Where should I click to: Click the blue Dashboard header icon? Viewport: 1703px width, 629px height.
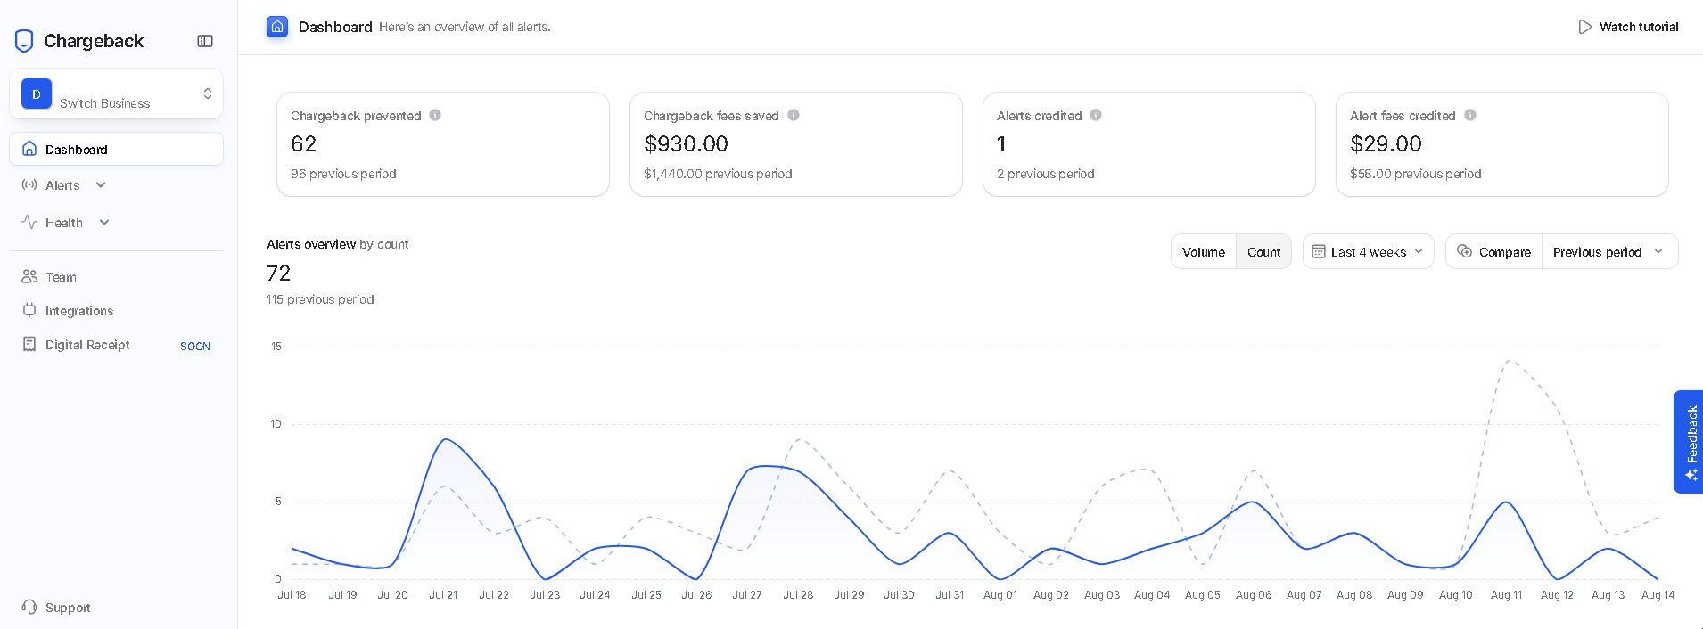click(277, 27)
